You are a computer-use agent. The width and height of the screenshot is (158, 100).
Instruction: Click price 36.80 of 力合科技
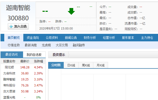click(x=25, y=73)
